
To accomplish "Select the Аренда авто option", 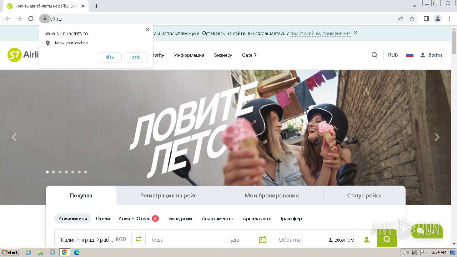I will coord(257,218).
